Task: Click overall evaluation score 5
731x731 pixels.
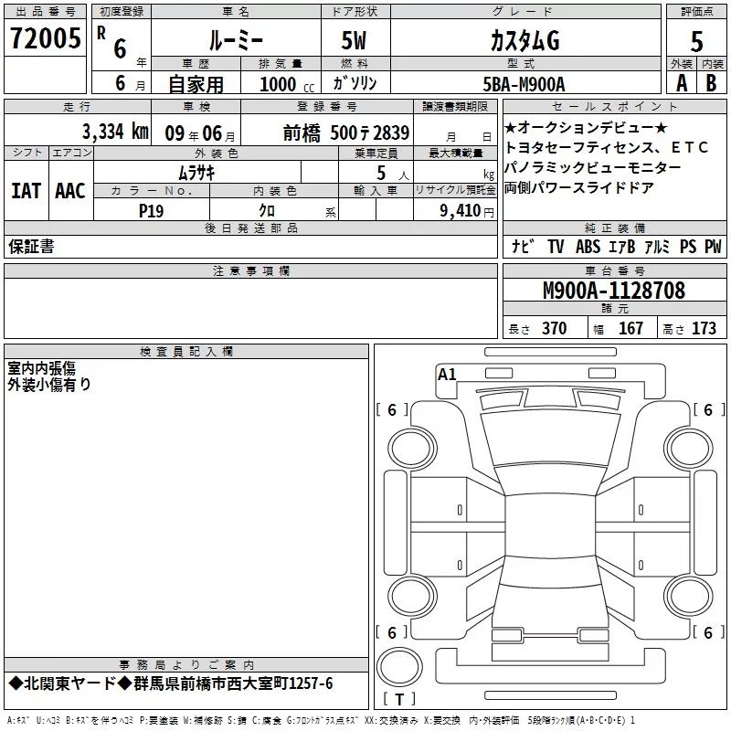Action: point(696,41)
